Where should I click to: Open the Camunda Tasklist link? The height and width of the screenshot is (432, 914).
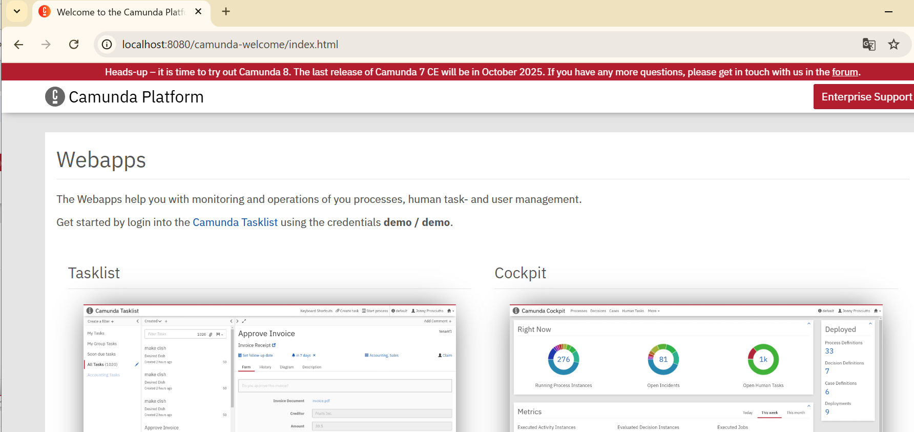tap(235, 222)
